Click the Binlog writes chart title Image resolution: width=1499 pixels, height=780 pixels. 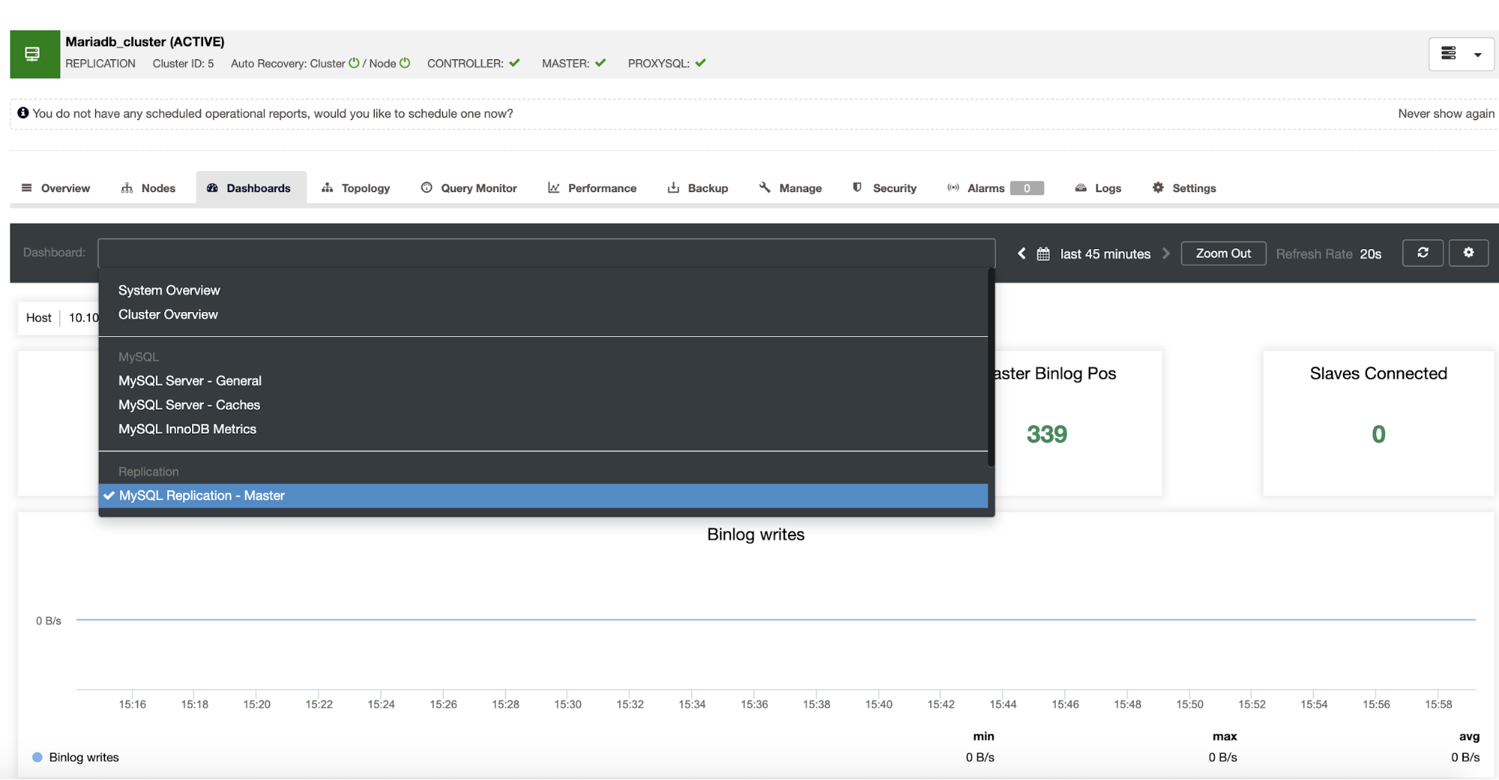756,535
